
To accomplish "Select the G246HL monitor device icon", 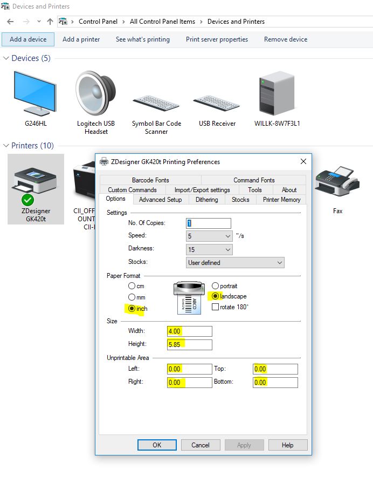I will (x=35, y=93).
